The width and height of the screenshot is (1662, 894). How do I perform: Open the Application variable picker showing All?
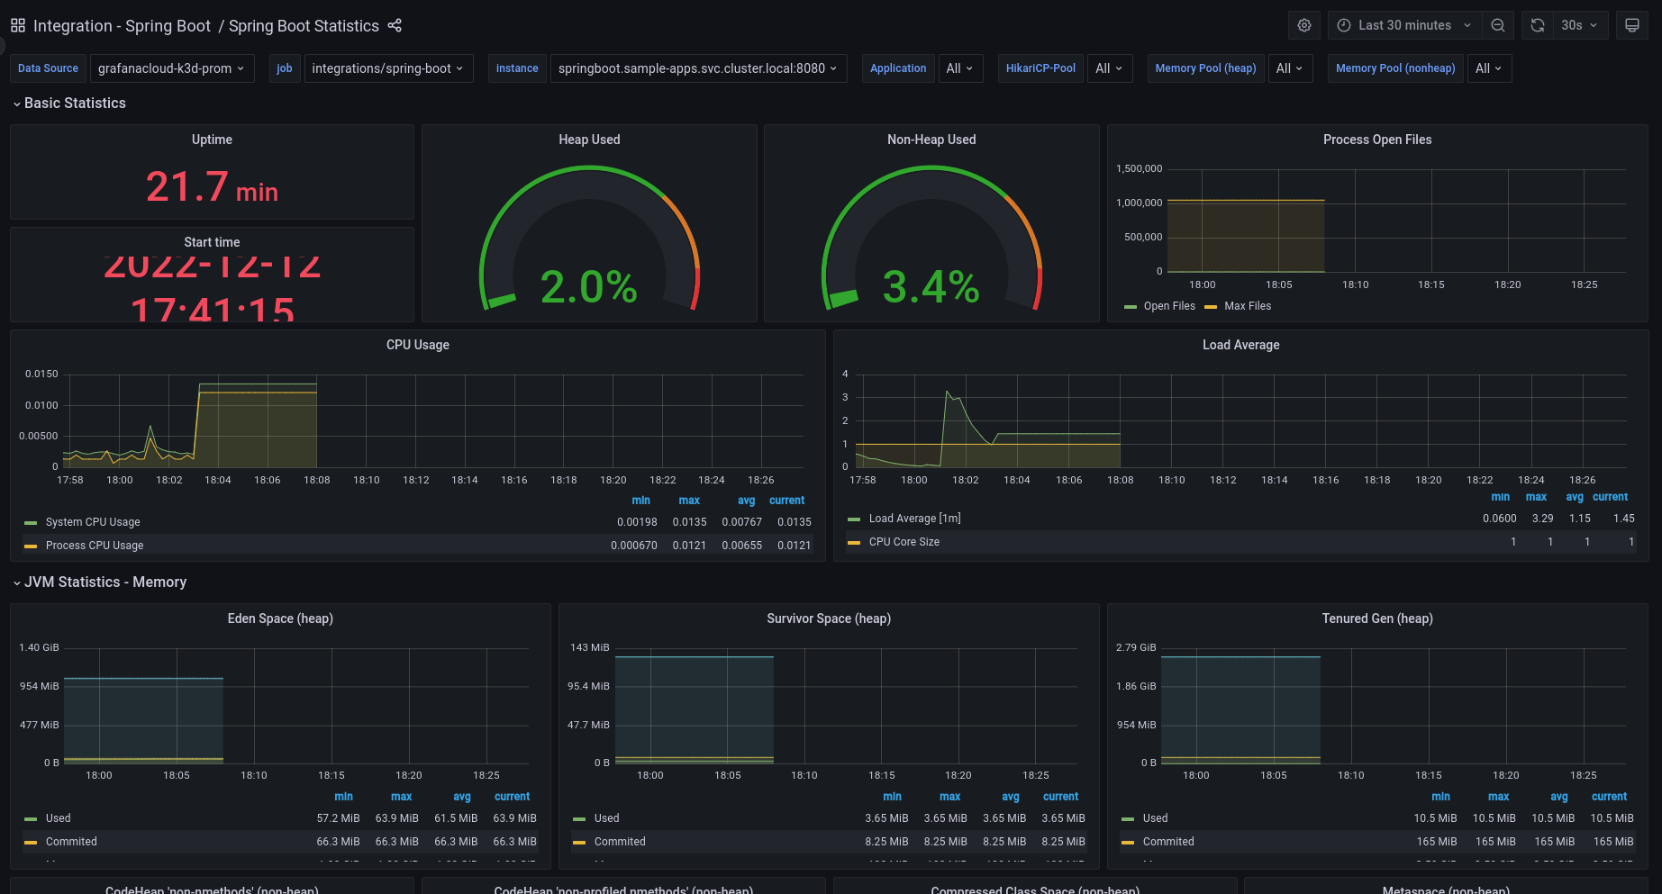click(x=959, y=68)
